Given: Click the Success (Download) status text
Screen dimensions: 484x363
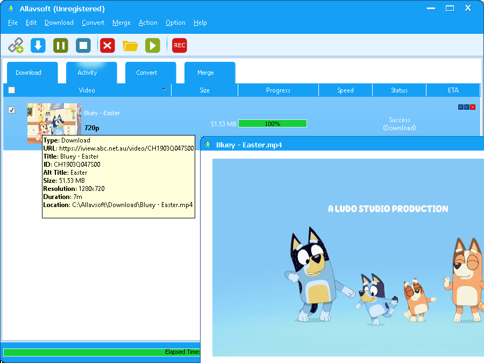Looking at the screenshot, I should (400, 124).
